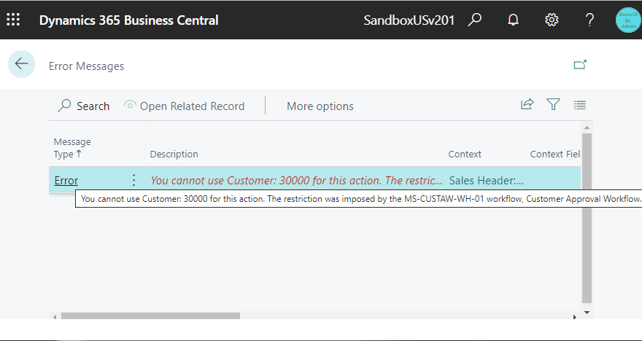
Task: Open the settings gear
Action: coord(552,20)
